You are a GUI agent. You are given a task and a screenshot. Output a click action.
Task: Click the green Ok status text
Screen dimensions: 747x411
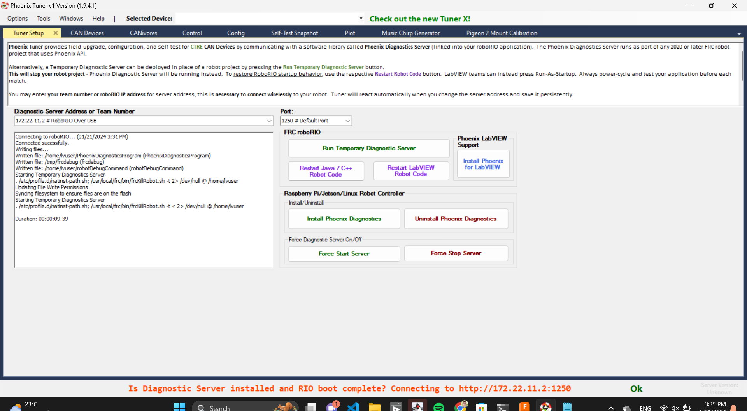click(x=636, y=388)
